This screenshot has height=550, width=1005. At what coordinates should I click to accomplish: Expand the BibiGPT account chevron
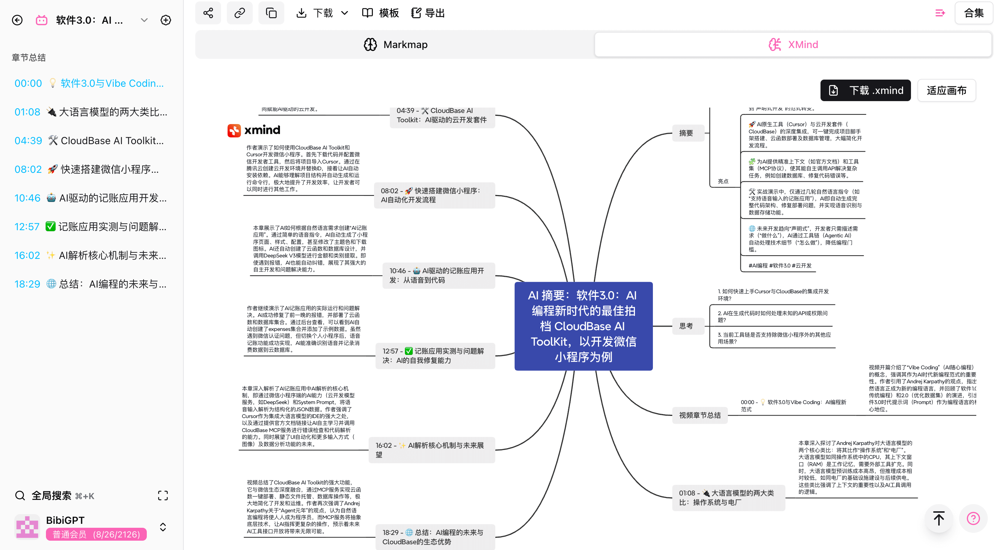[x=163, y=527]
